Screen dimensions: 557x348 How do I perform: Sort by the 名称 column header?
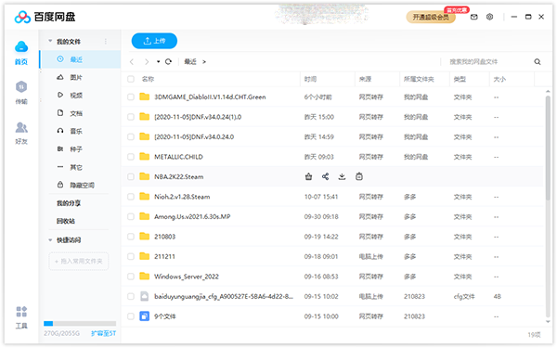pyautogui.click(x=149, y=79)
